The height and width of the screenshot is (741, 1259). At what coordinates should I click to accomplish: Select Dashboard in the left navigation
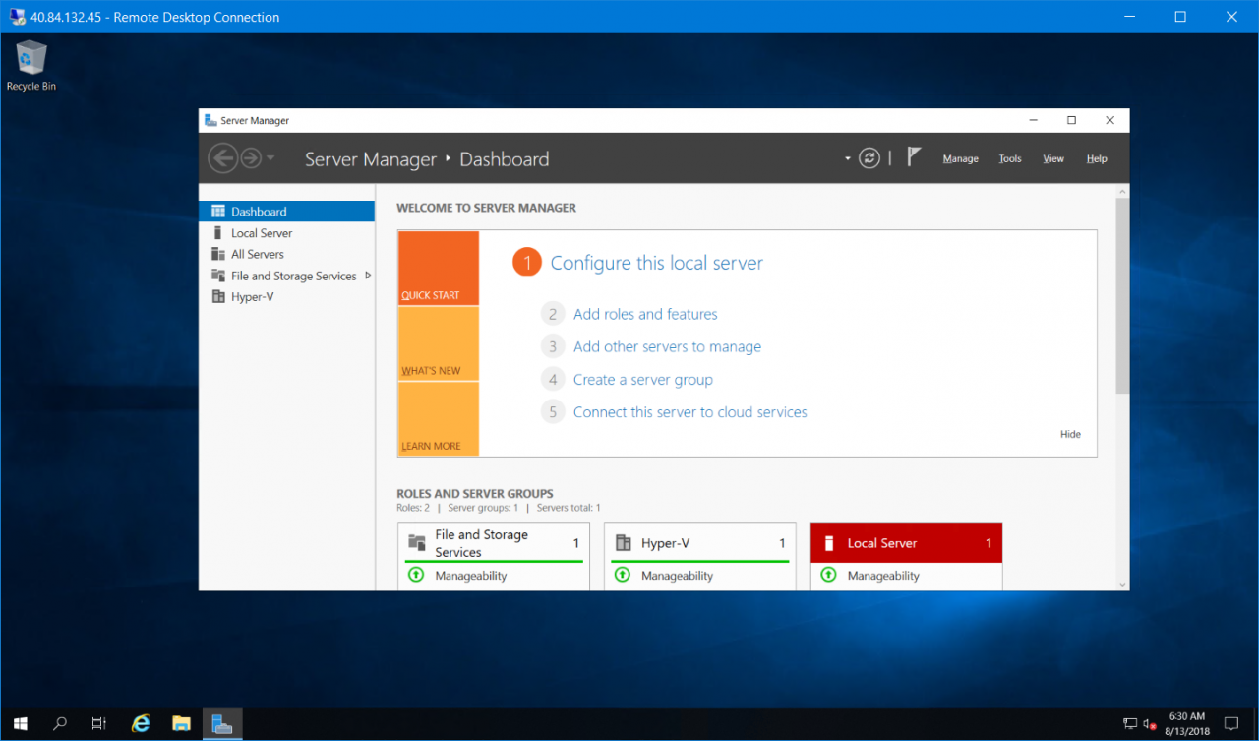coord(286,212)
